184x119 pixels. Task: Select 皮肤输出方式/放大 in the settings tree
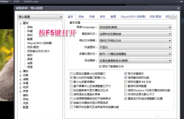click(x=38, y=51)
